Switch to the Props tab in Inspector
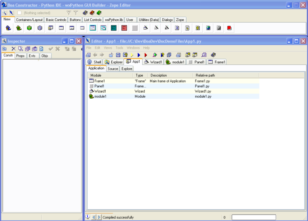Screen dimensions: 308x221 pyautogui.click(x=20, y=56)
